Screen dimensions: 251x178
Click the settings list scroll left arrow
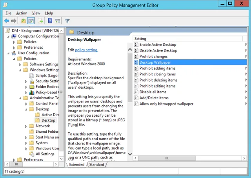point(135,158)
